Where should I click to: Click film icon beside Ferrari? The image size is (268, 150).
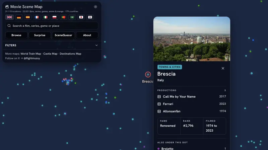pos(159,104)
